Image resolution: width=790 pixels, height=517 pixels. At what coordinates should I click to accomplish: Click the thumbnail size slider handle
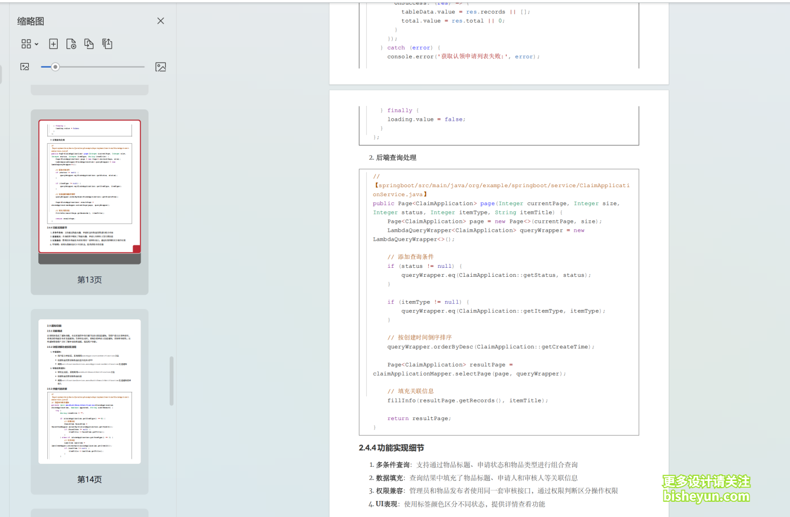click(55, 67)
